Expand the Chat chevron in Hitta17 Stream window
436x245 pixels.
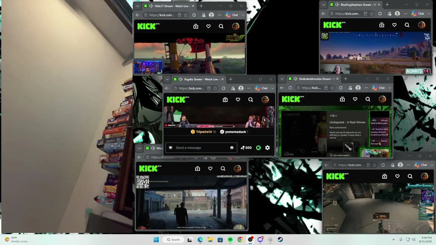pos(243,15)
